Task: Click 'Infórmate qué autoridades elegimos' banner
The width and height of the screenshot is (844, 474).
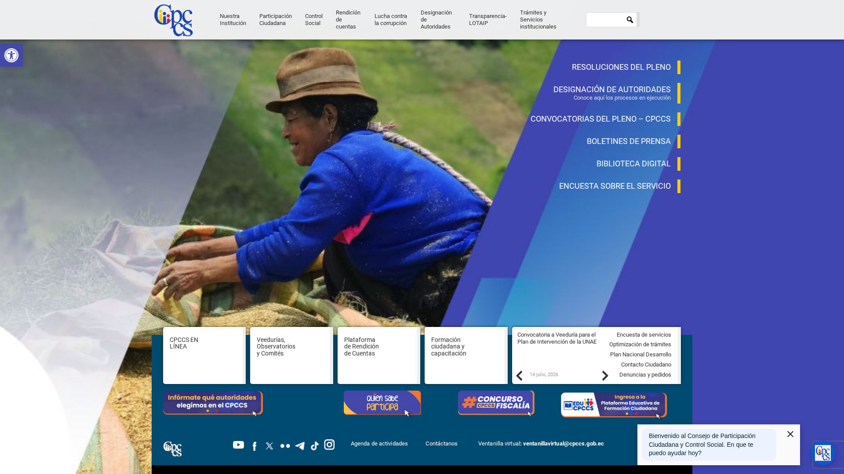Action: point(213,403)
